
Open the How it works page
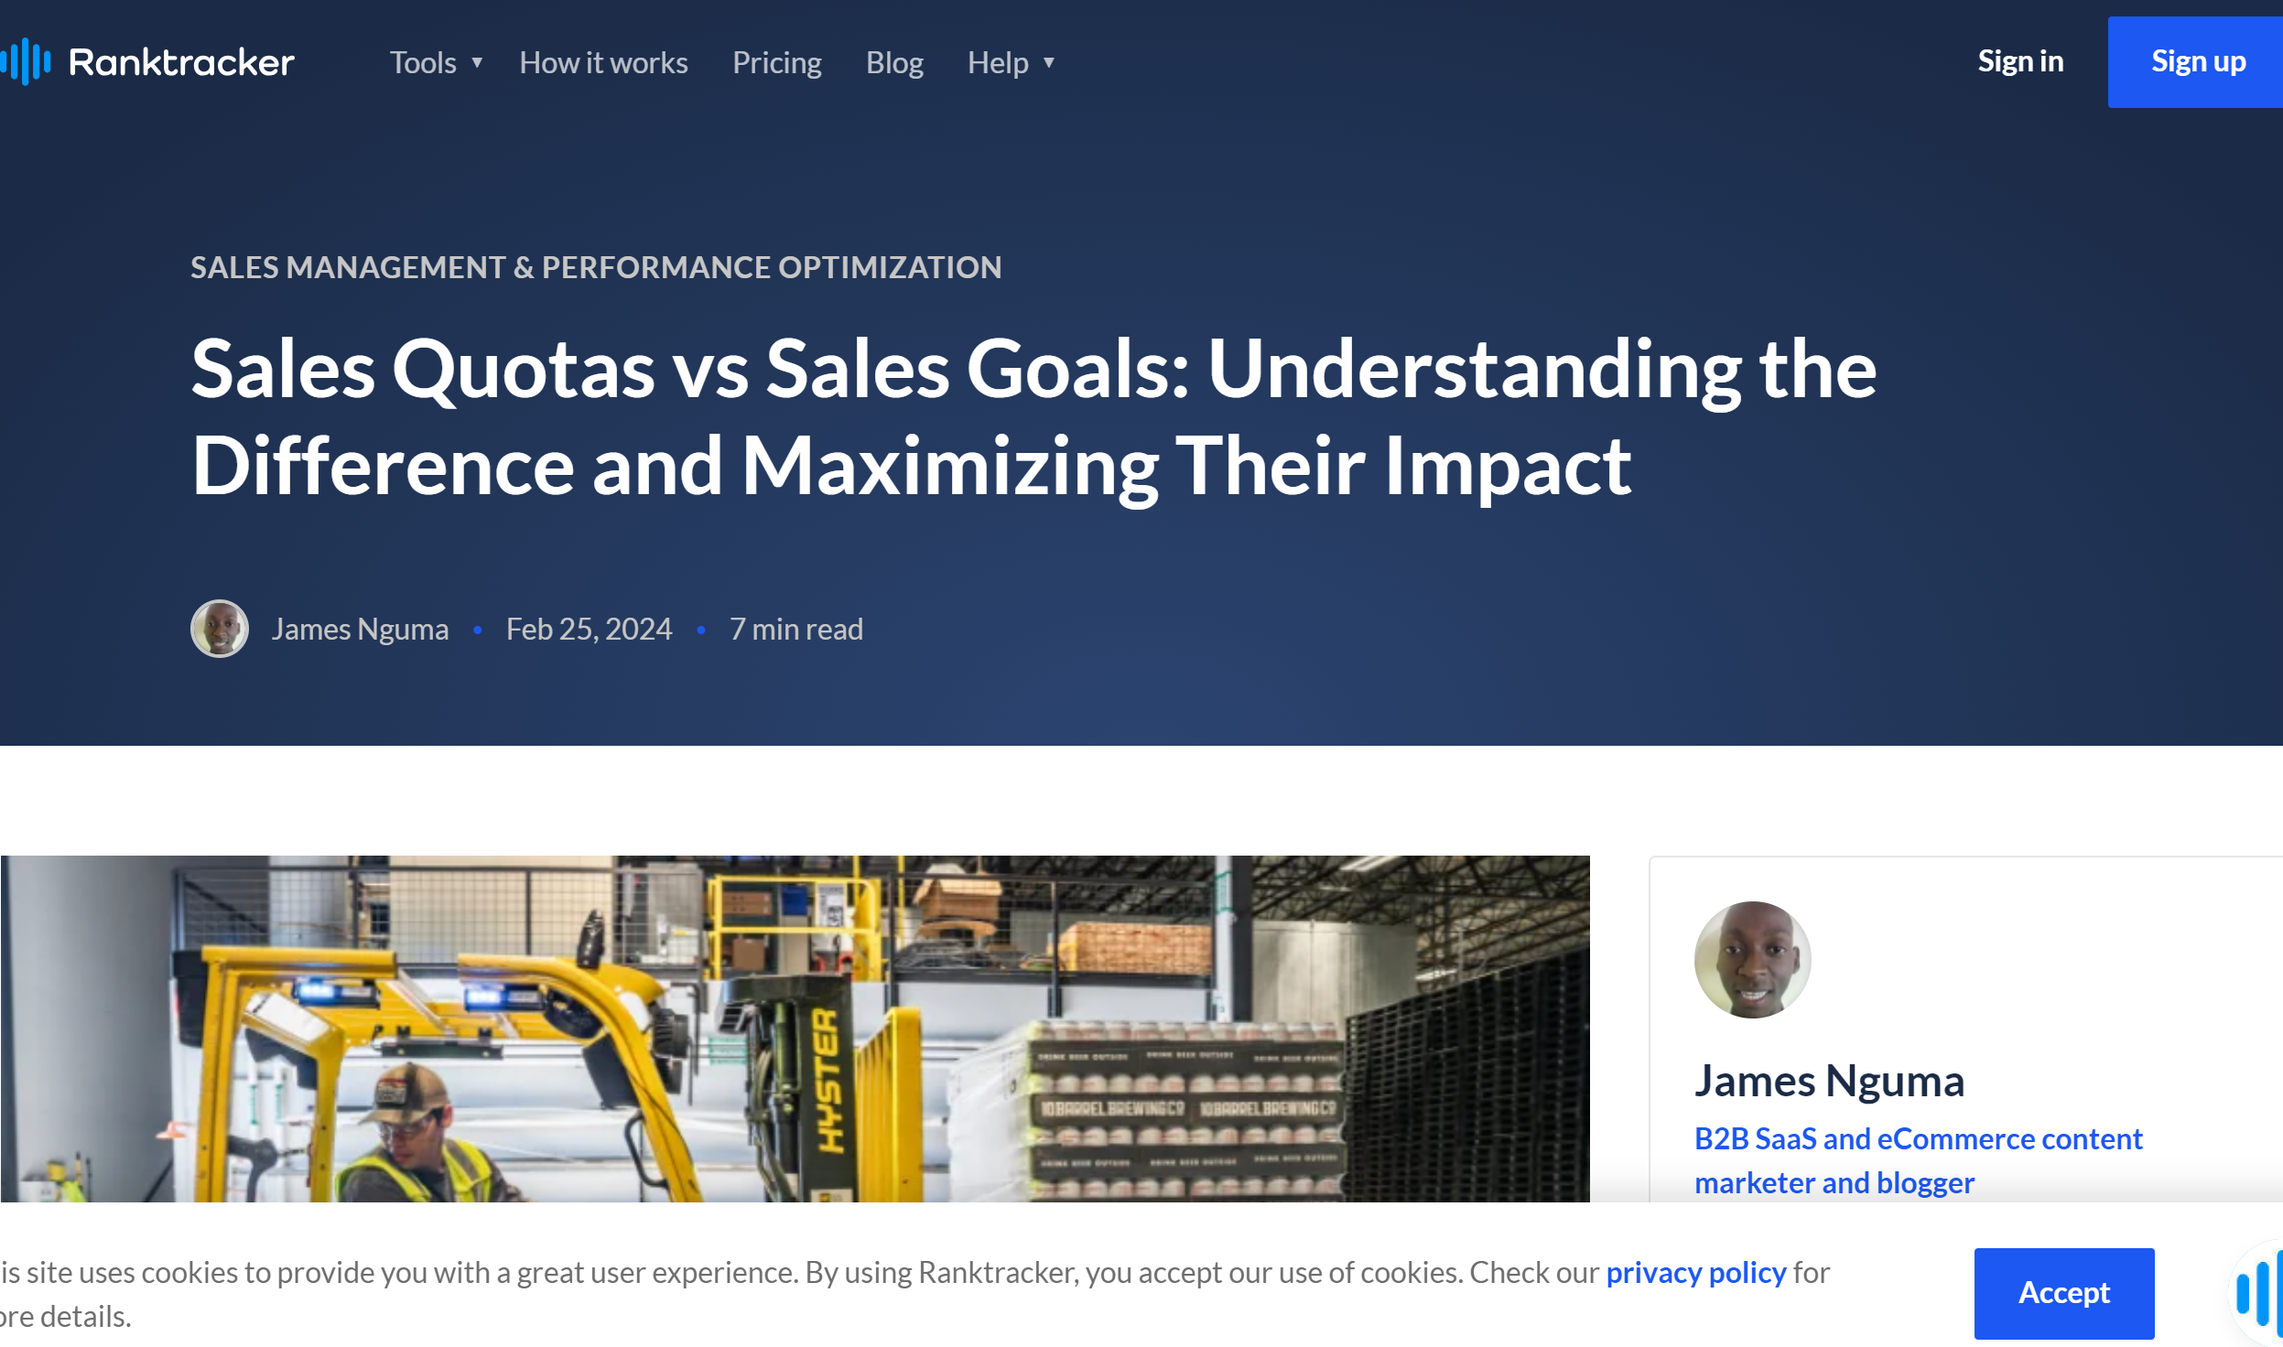pyautogui.click(x=603, y=62)
